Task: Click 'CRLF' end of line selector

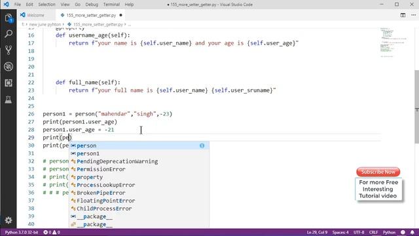Action: 373,232
